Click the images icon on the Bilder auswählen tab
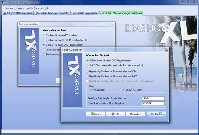The image size is (199, 135). 4,13
